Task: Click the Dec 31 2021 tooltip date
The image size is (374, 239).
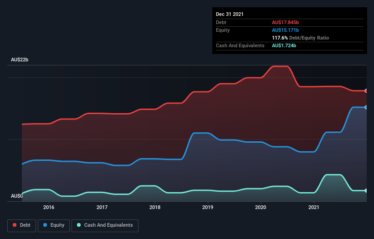Action: [230, 14]
